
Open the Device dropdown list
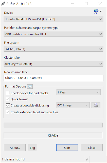[53, 19]
